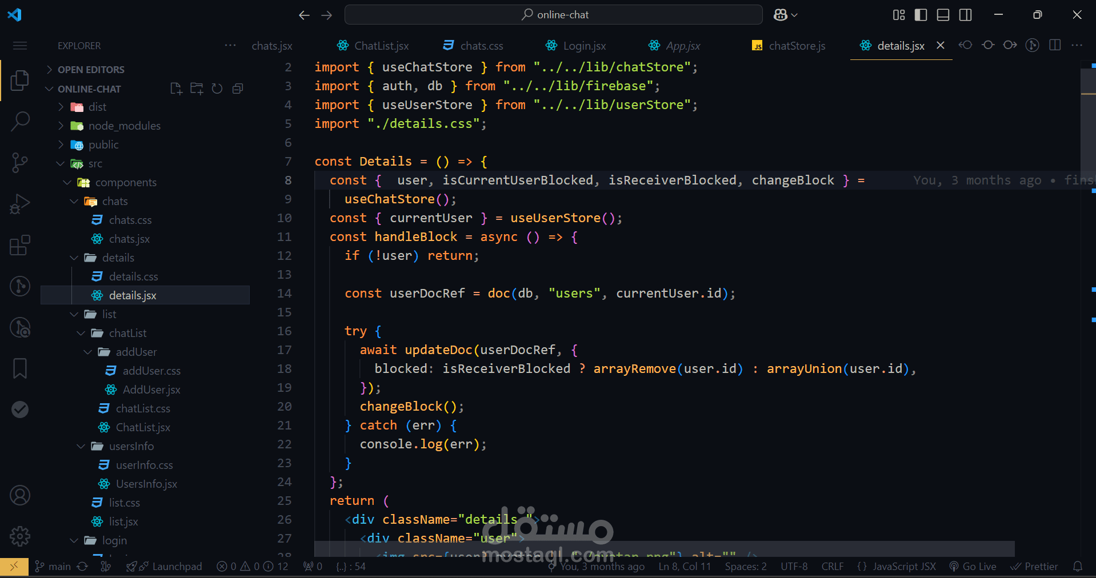
Task: Go back with the left arrow
Action: 304,15
